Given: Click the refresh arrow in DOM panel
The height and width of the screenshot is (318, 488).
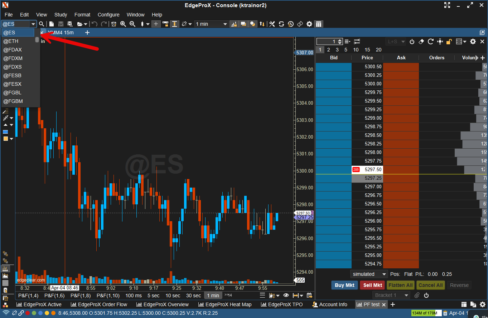Looking at the screenshot, I should (431, 41).
